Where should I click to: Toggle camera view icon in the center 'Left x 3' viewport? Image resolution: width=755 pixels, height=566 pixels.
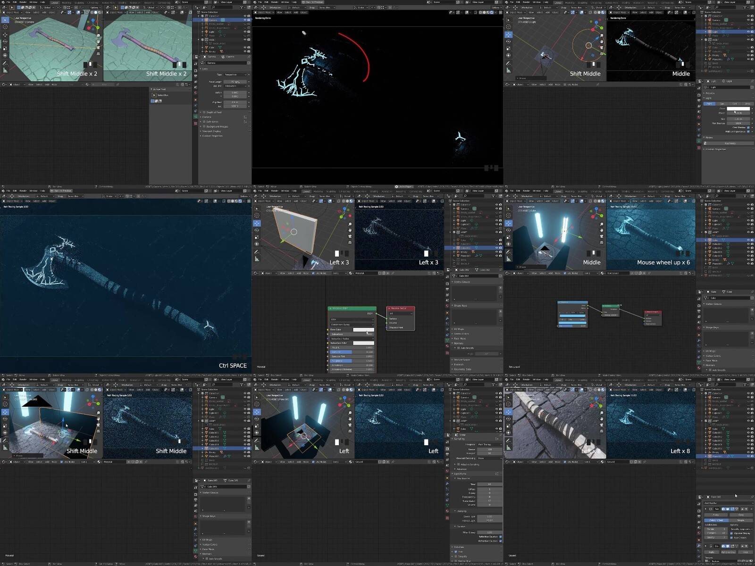pyautogui.click(x=350, y=236)
